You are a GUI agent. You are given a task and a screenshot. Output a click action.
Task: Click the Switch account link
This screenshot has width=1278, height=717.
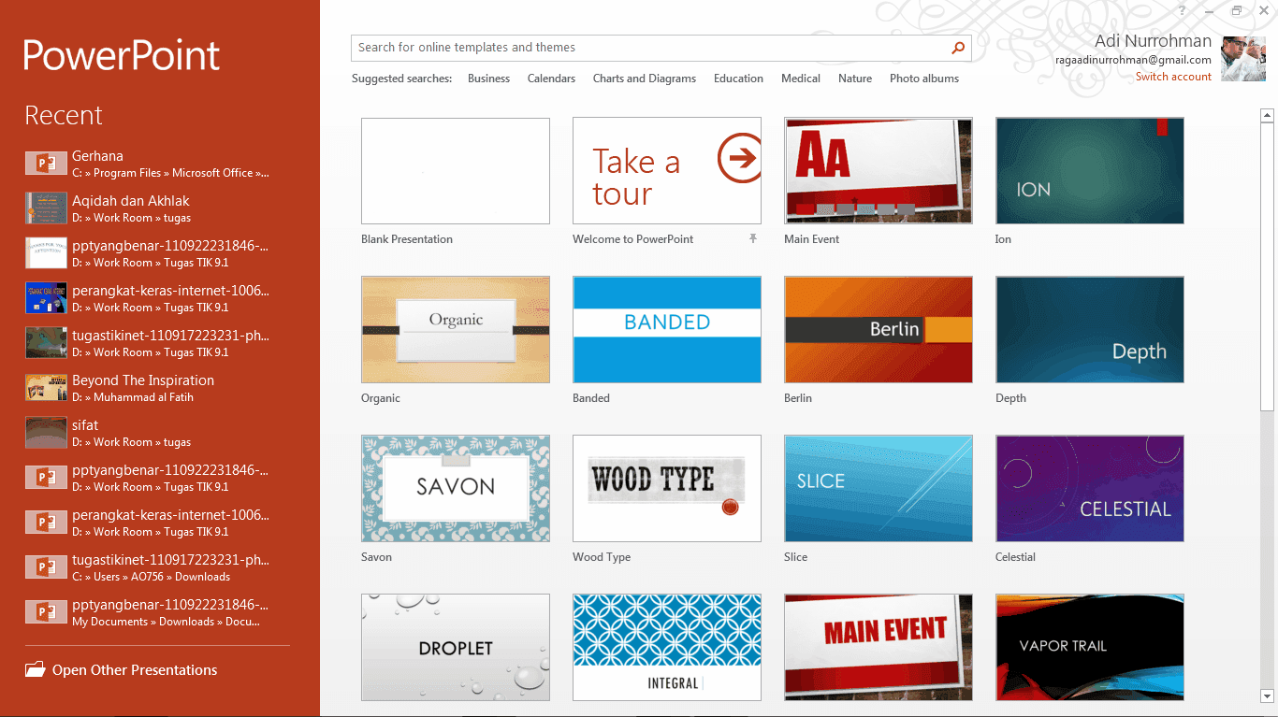(1173, 77)
